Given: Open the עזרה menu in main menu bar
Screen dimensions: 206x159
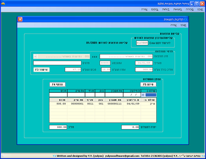Looking at the screenshot, I should click(x=144, y=9).
